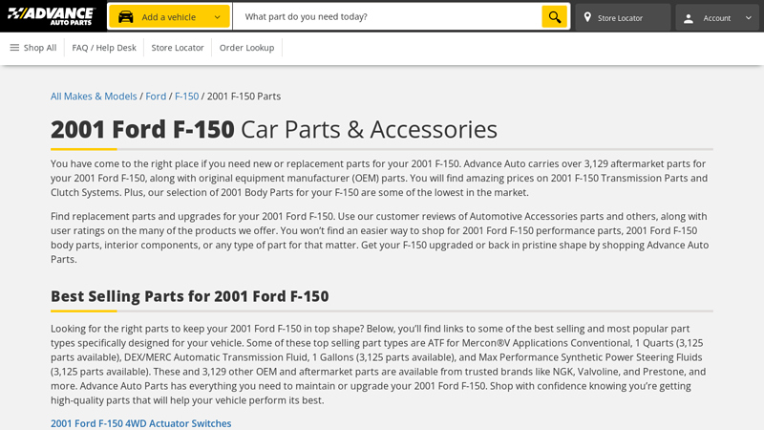Click the yellow search magnifier button

(x=554, y=17)
